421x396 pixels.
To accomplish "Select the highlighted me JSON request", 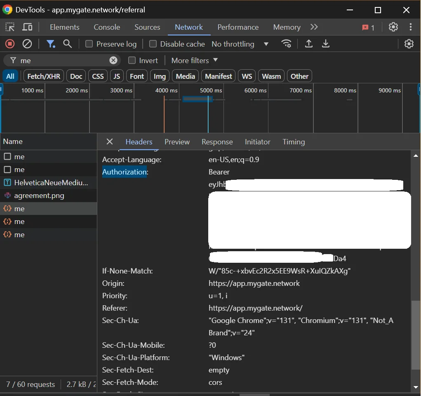I will click(x=48, y=209).
